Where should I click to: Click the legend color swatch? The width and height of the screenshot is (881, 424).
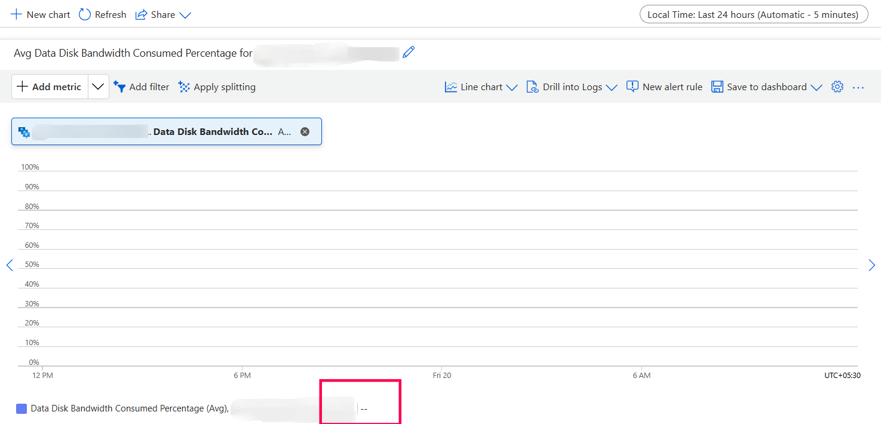click(22, 408)
